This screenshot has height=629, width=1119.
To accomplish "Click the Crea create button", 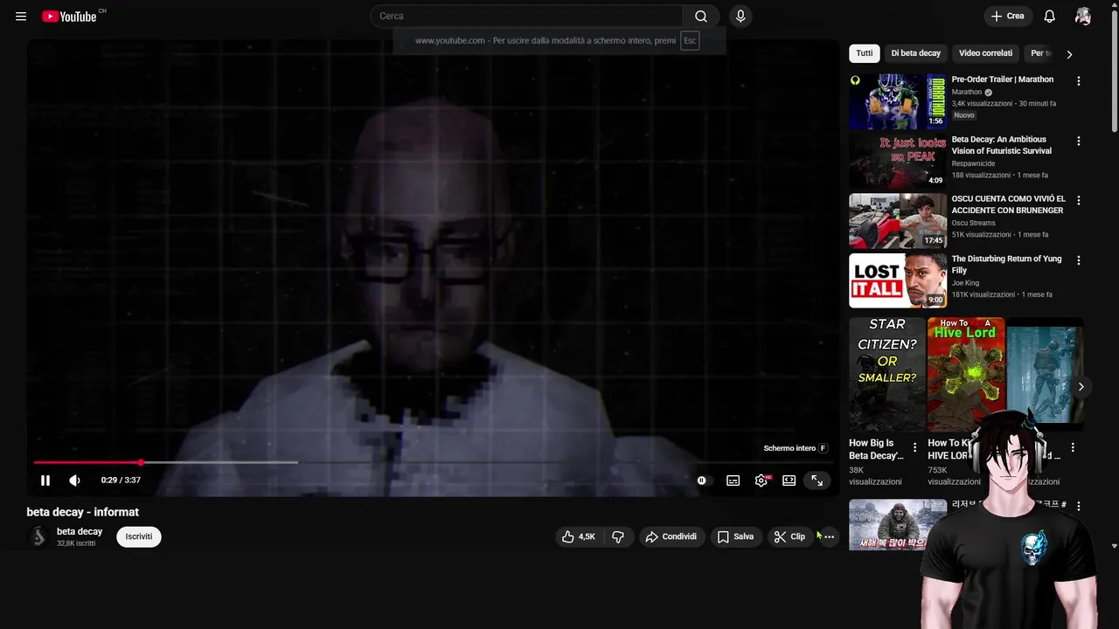I will point(1008,16).
